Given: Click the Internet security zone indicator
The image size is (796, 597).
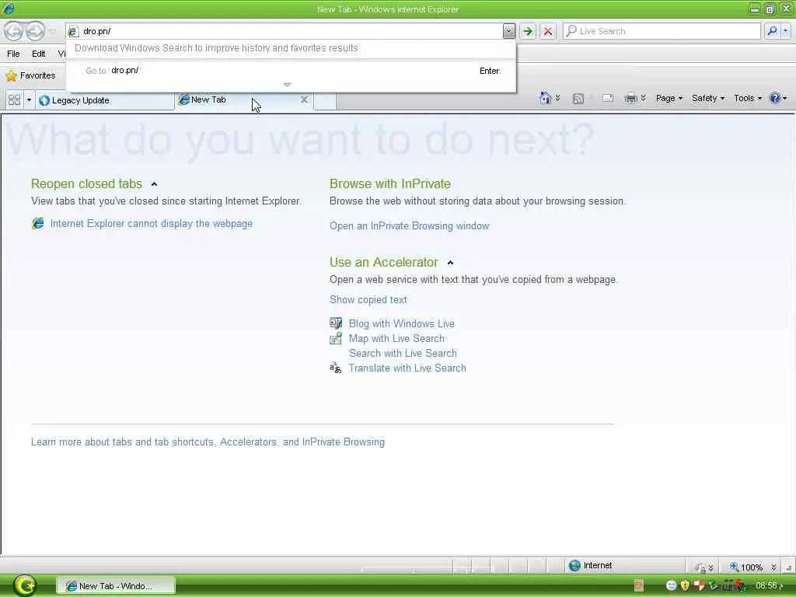Looking at the screenshot, I should (x=591, y=566).
